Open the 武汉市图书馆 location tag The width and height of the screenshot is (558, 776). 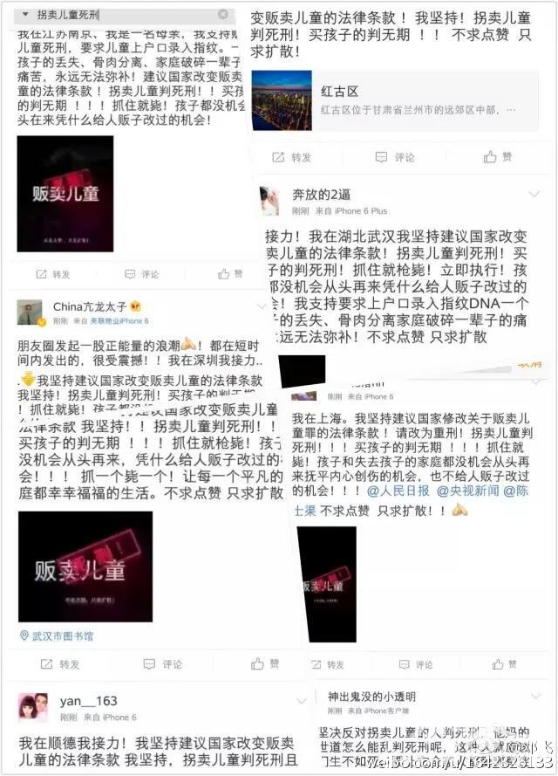[x=57, y=636]
